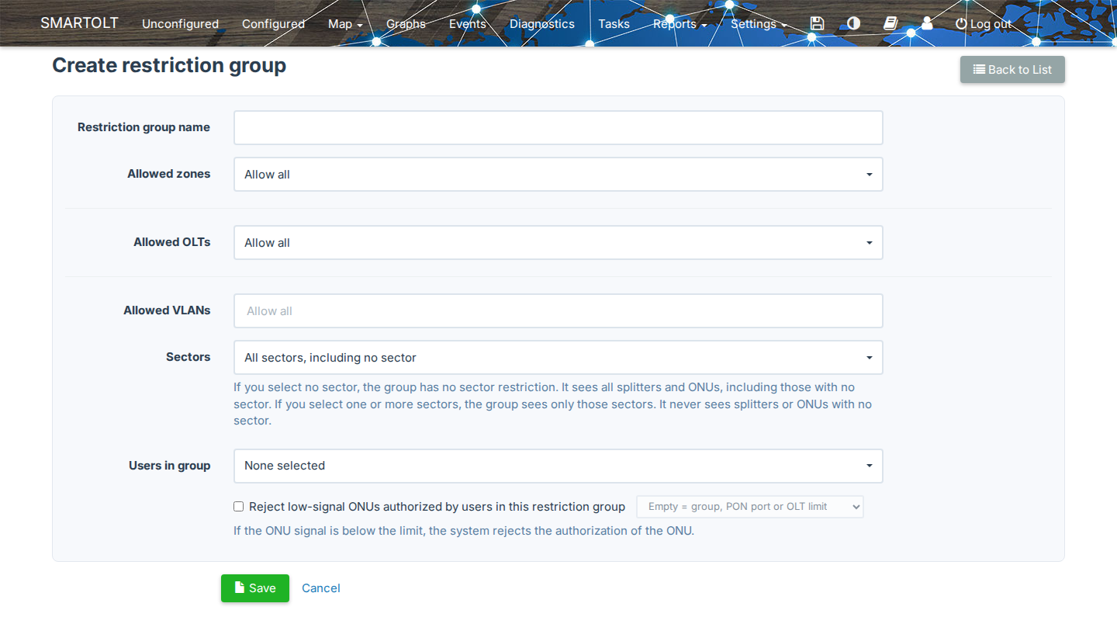Go to the Configured page
The width and height of the screenshot is (1117, 624).
(x=273, y=24)
